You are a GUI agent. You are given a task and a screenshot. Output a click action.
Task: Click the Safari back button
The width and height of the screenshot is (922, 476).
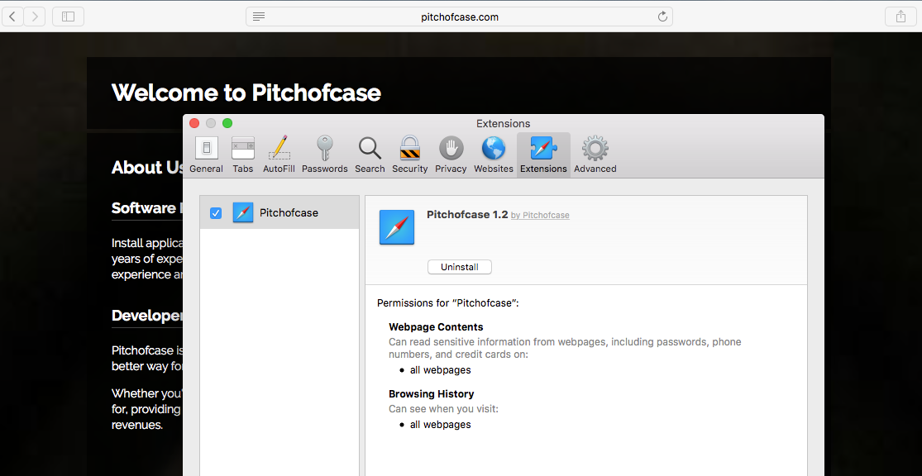tap(13, 17)
